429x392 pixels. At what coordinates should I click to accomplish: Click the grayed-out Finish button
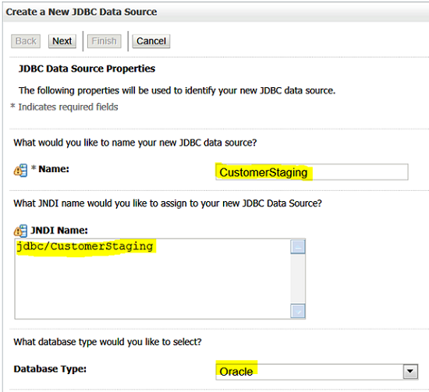(104, 41)
